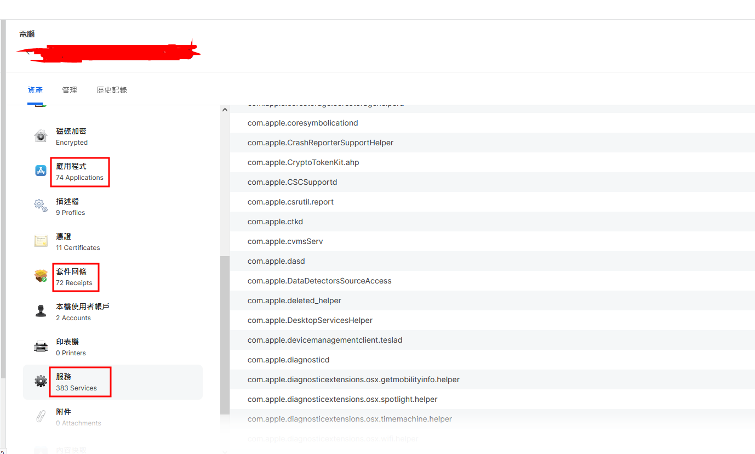The width and height of the screenshot is (755, 454).
Task: Click the gears icon for 描述檔
Action: coord(41,206)
